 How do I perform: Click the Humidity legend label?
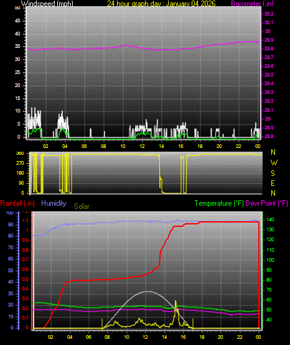coord(54,203)
